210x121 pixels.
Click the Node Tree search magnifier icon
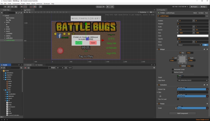(16, 13)
